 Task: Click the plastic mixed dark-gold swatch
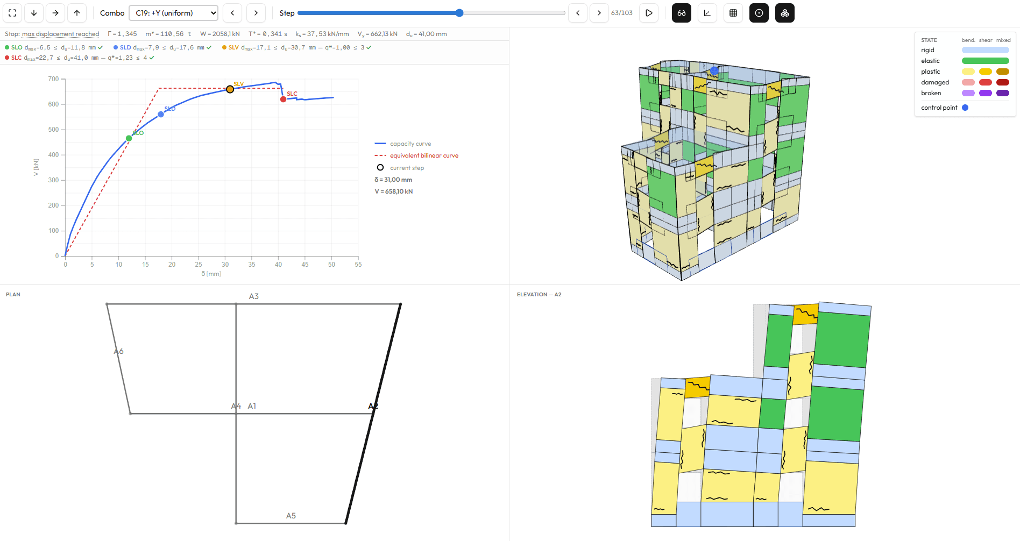pos(1003,72)
